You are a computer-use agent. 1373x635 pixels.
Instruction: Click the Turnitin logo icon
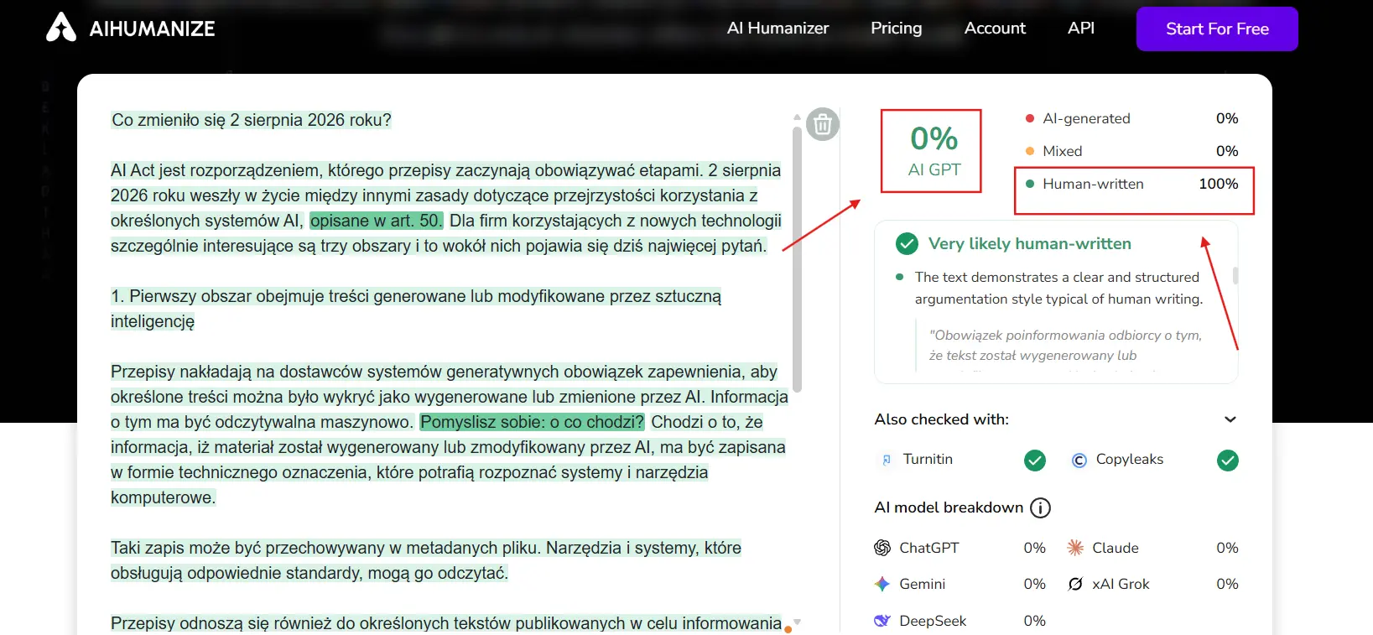click(887, 460)
